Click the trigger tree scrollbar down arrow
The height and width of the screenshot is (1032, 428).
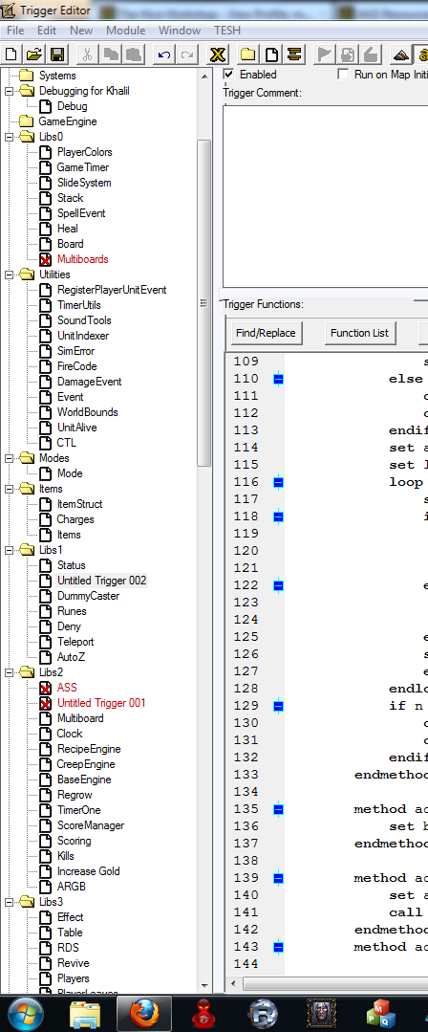(204, 986)
